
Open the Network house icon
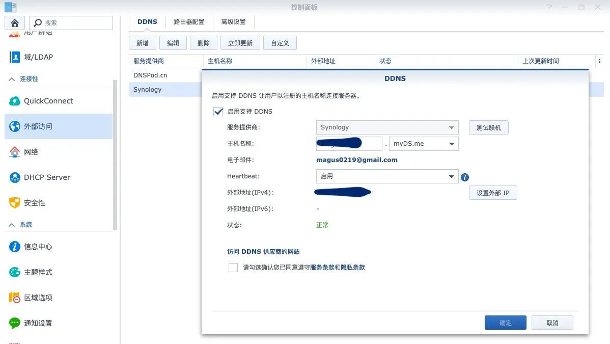[15, 152]
